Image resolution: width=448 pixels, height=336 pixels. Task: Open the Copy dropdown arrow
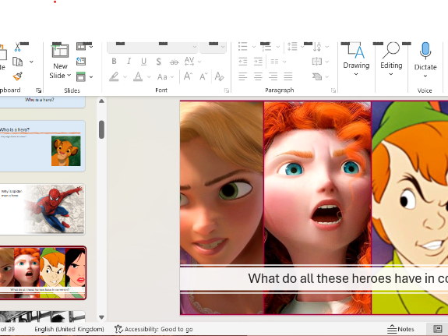point(31,62)
